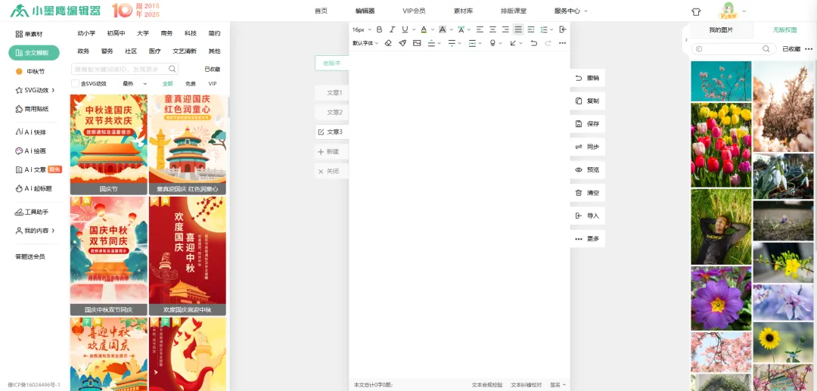The width and height of the screenshot is (817, 391).
Task: Switch to the 无版权图 tab
Action: pos(784,30)
